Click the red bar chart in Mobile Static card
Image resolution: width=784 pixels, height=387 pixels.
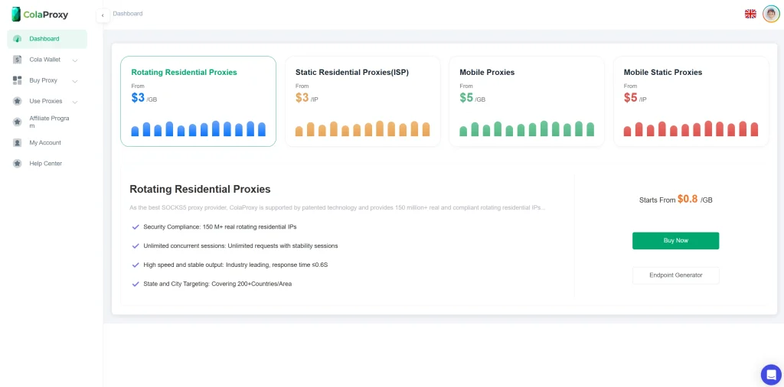[691, 128]
